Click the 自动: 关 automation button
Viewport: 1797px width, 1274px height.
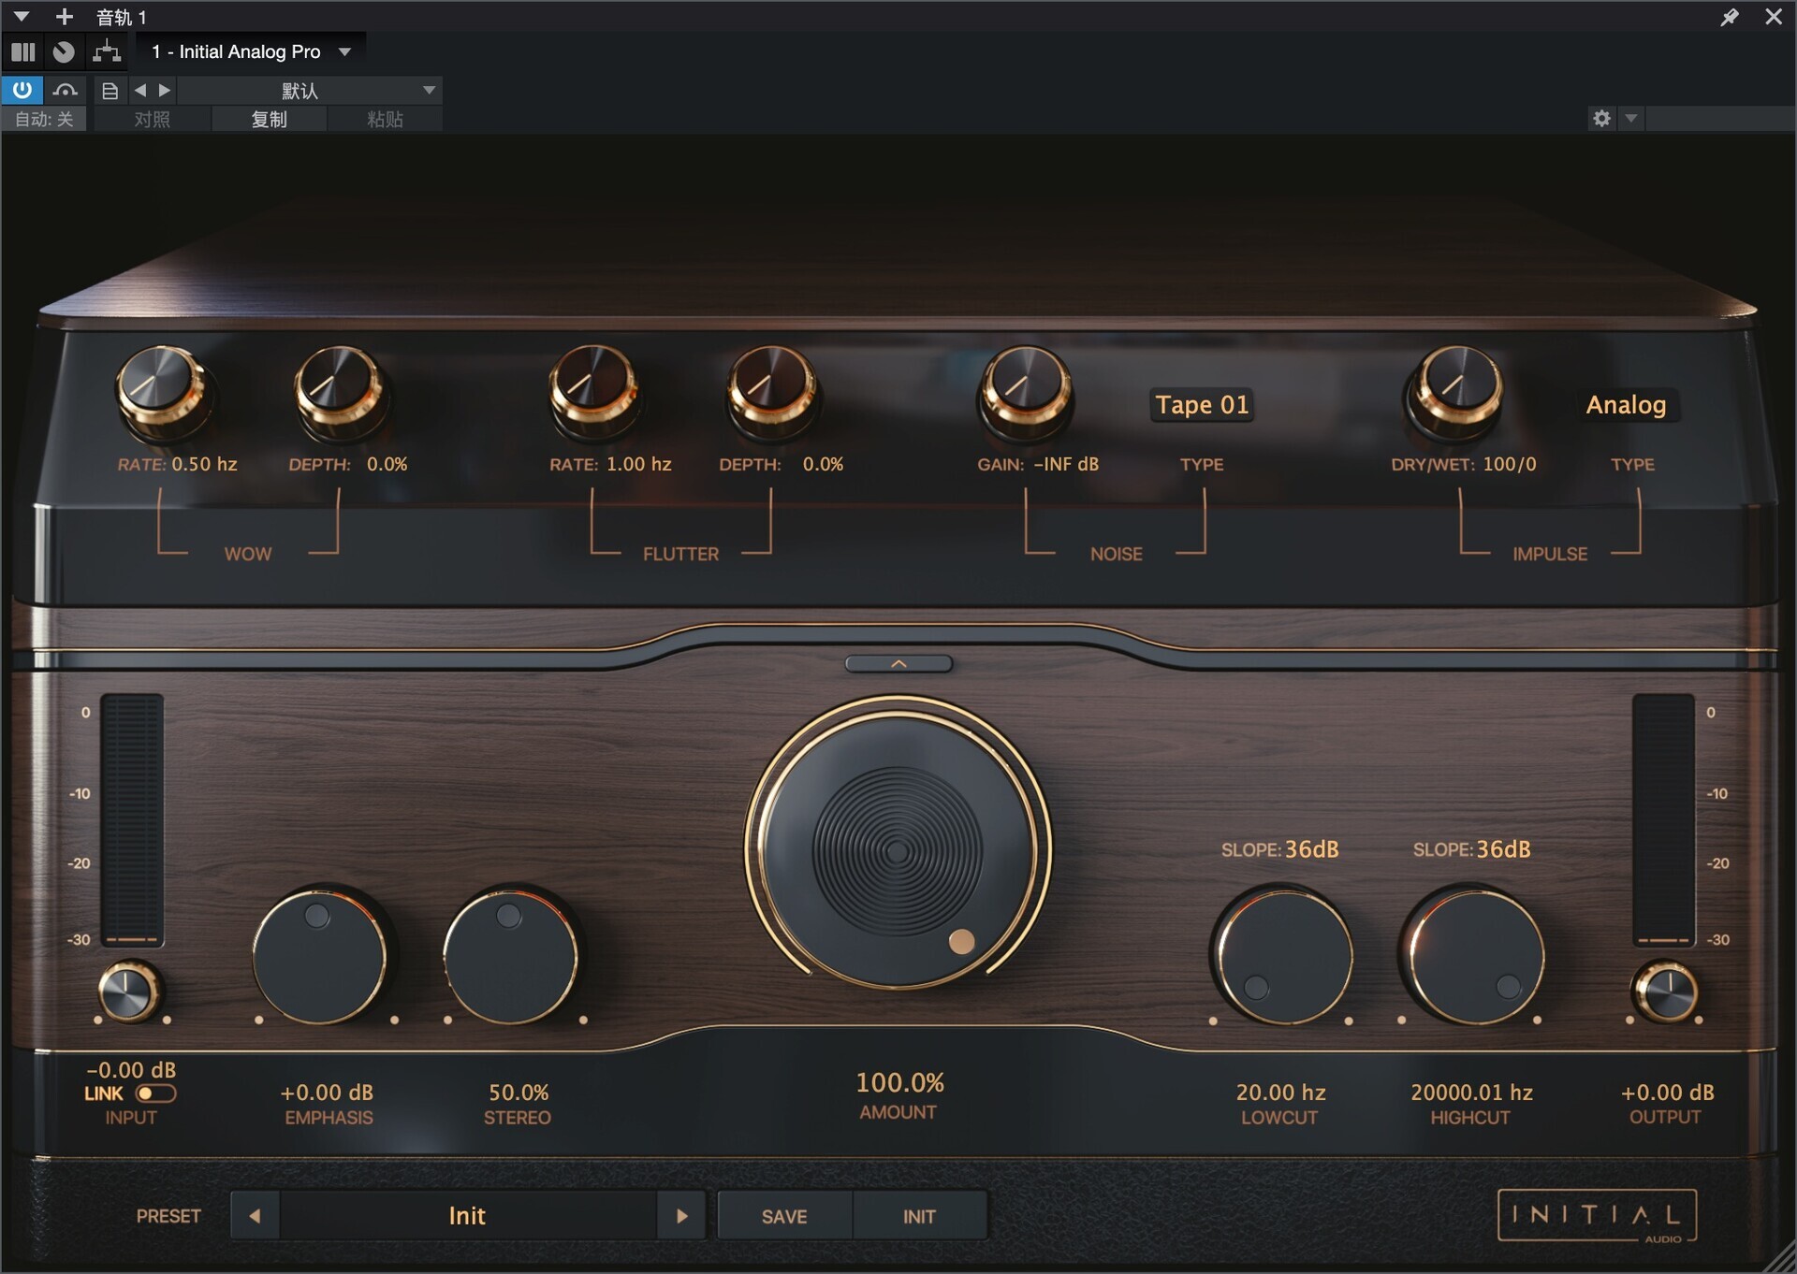44,119
